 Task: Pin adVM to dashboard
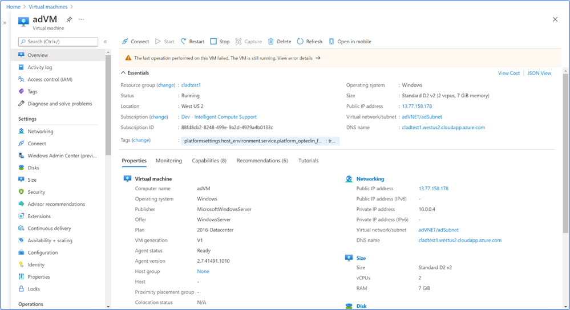coord(69,19)
